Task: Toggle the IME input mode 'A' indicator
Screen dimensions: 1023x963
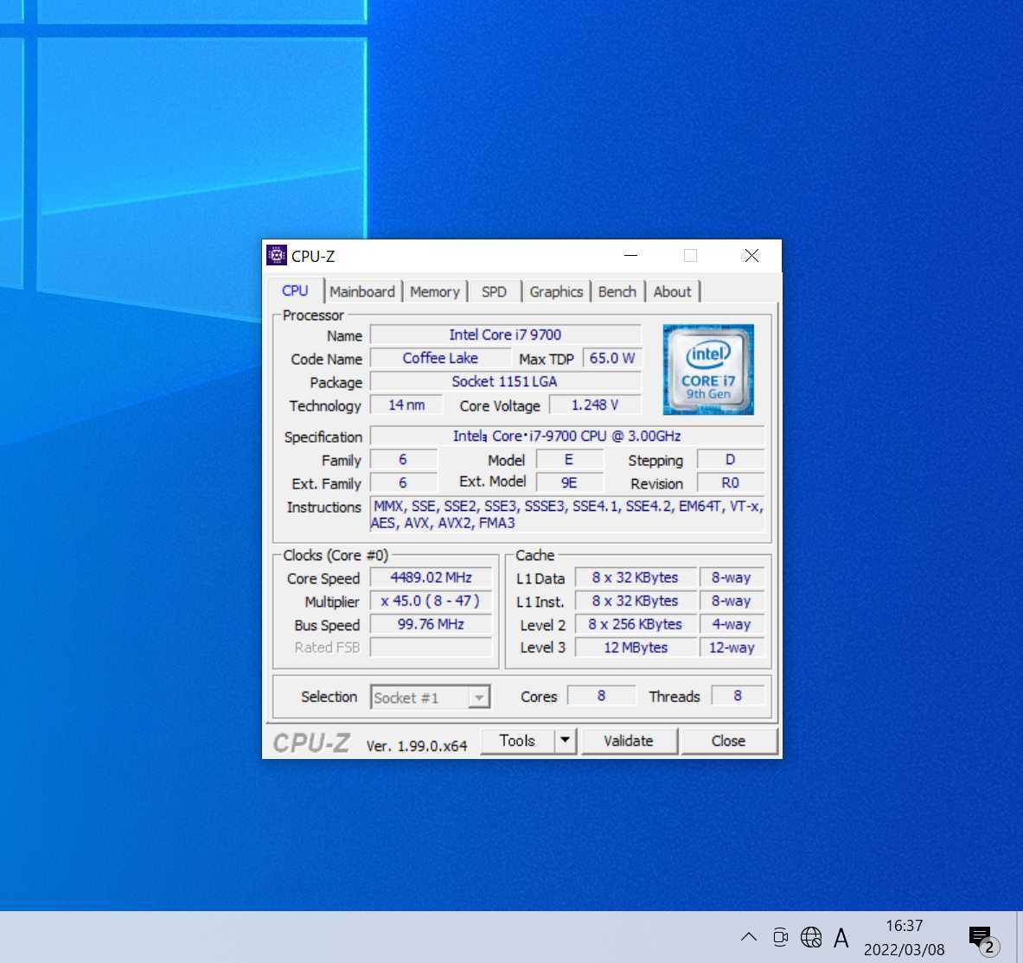Action: click(841, 938)
